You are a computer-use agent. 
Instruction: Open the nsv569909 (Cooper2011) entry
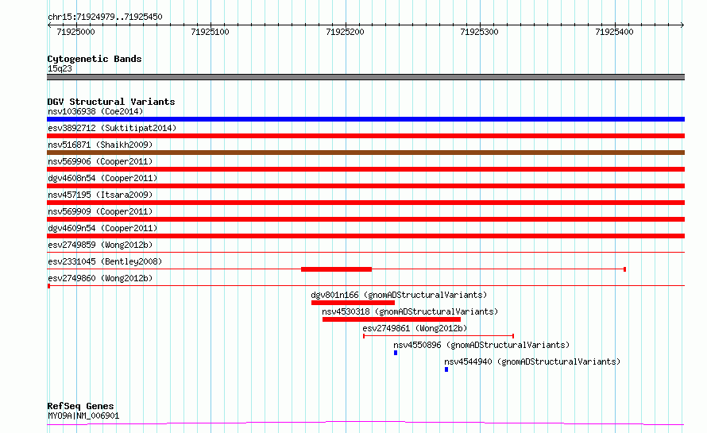coord(100,211)
